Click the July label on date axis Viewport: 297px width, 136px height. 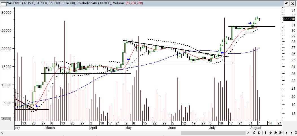click(x=213, y=128)
